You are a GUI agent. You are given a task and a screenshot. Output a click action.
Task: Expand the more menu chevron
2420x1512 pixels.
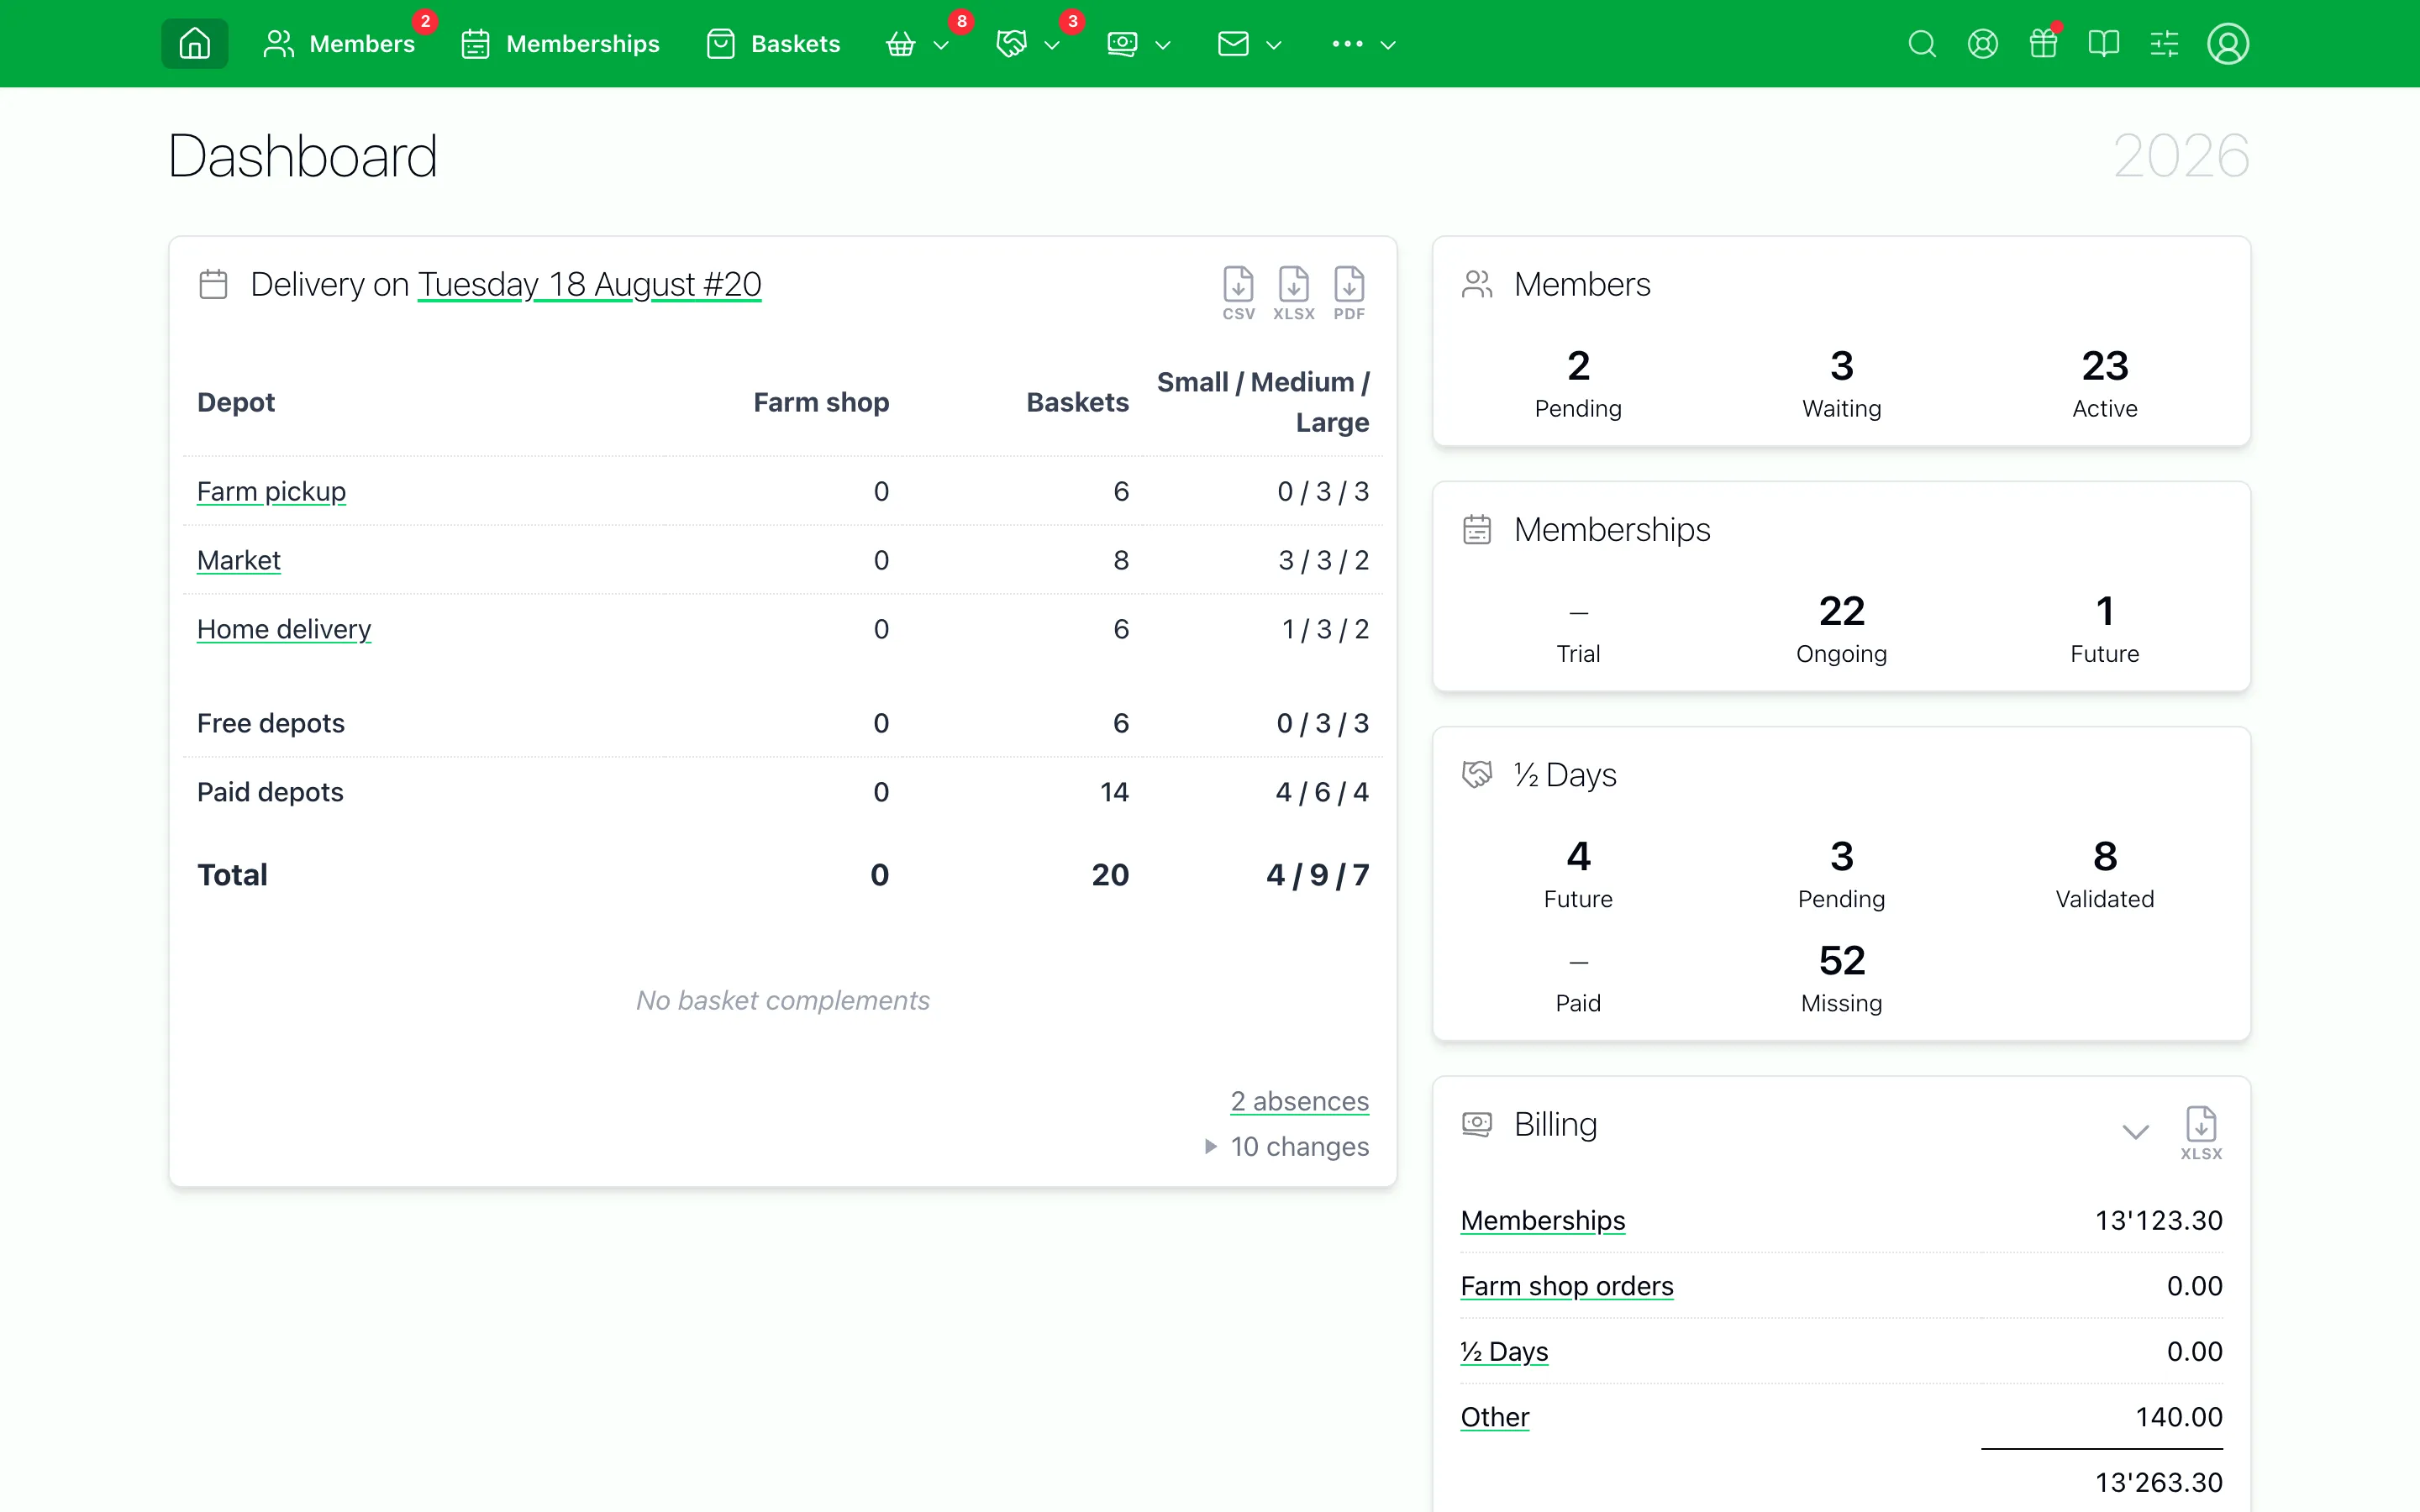pos(1388,45)
